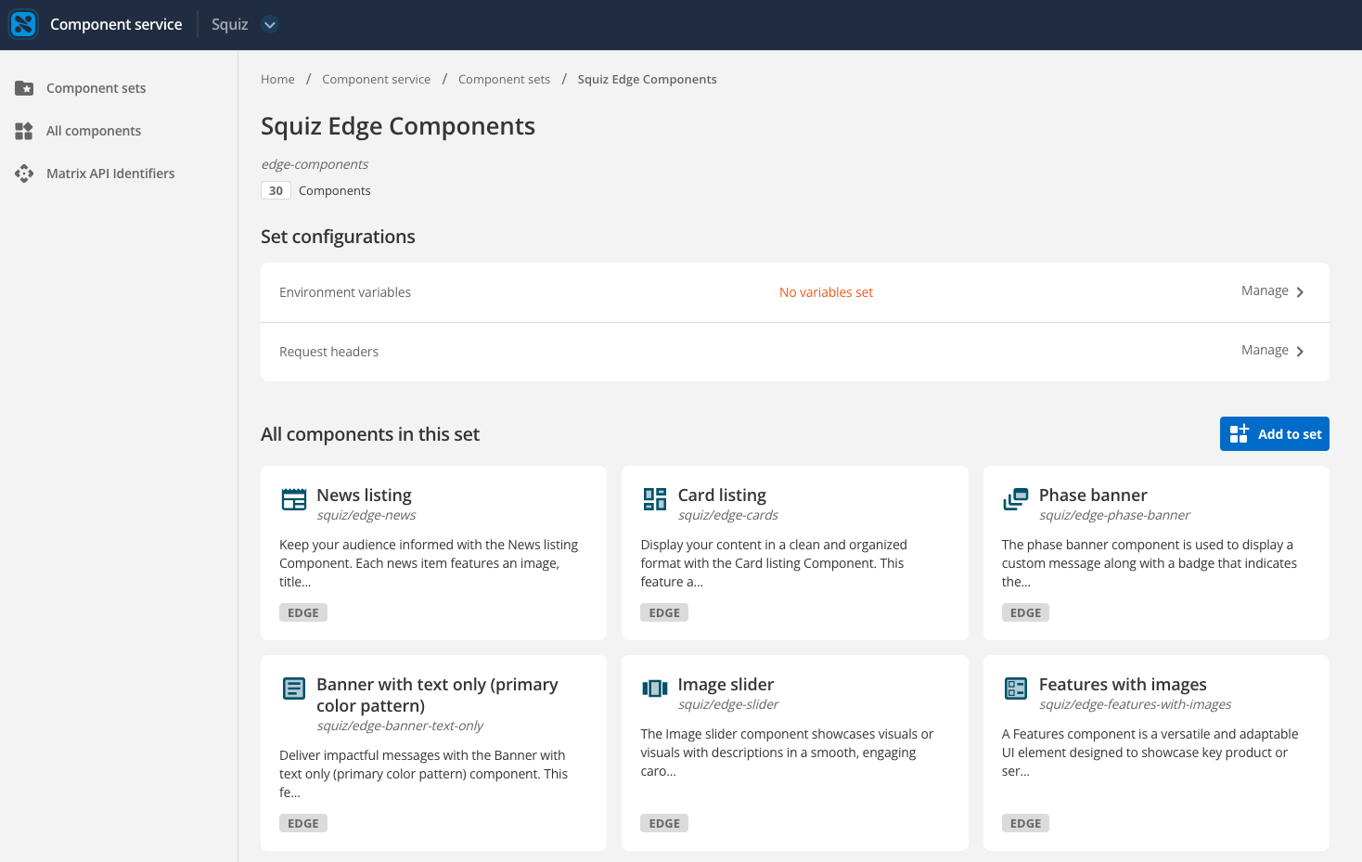This screenshot has width=1362, height=862.
Task: Go to Component sets breadcrumb link
Action: (504, 80)
